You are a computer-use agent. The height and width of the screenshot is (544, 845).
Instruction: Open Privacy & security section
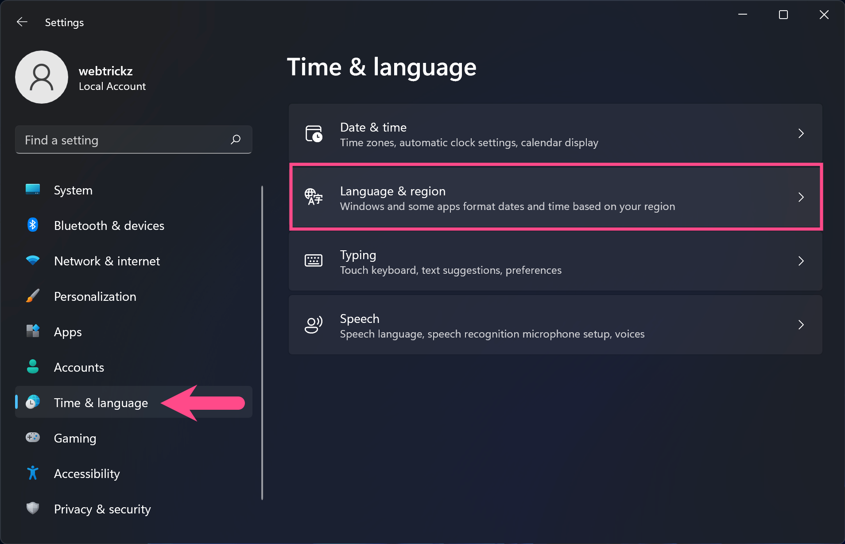[x=102, y=509]
